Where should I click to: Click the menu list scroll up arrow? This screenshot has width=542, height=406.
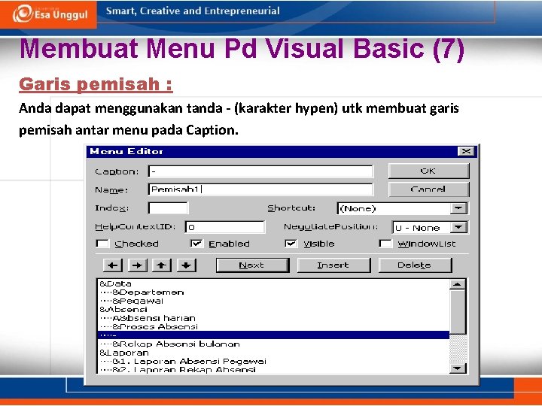click(x=458, y=284)
